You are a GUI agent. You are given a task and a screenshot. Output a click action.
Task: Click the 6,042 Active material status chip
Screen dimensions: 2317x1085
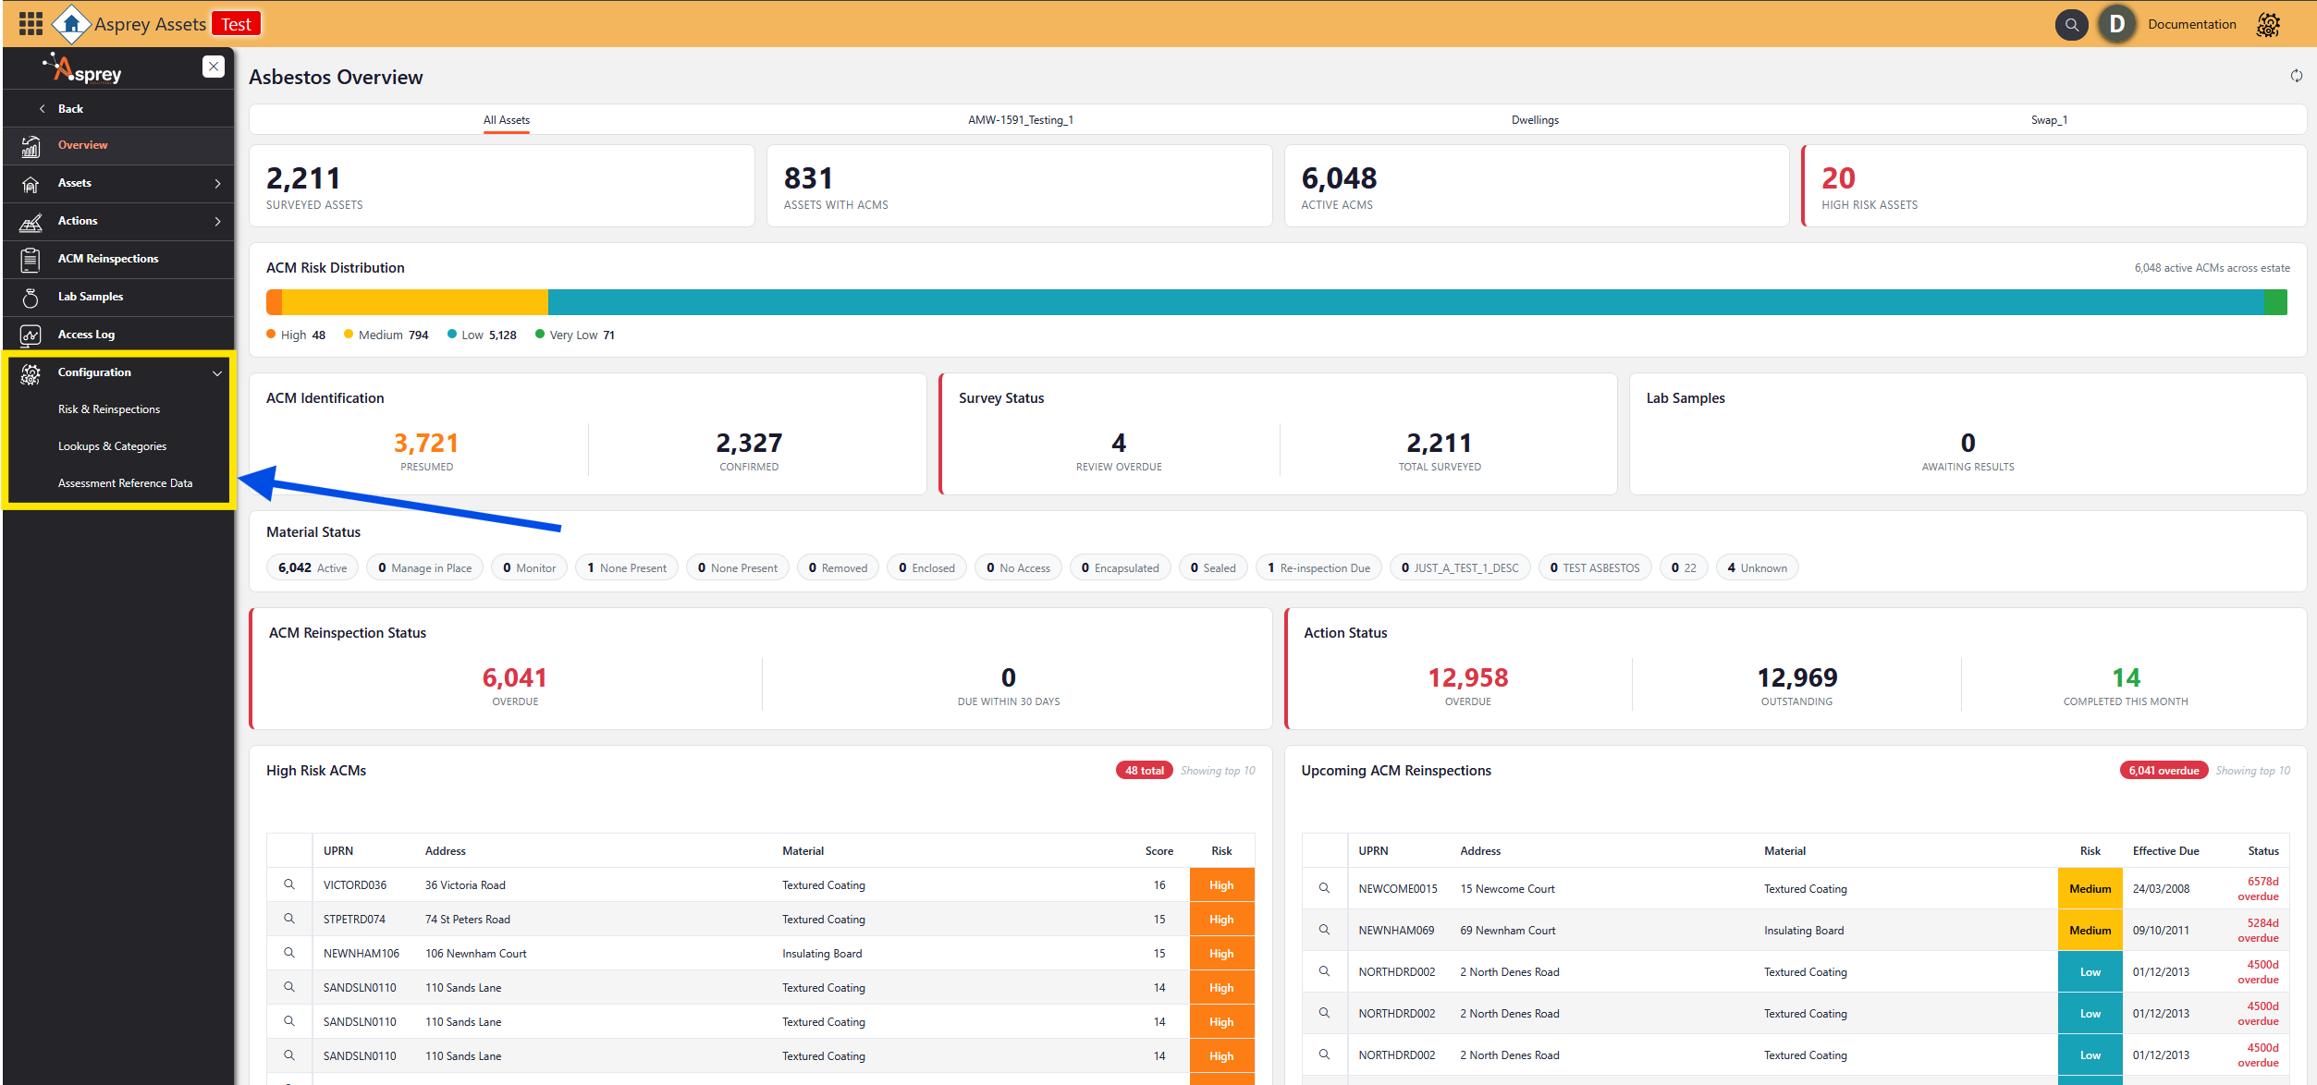[x=313, y=567]
